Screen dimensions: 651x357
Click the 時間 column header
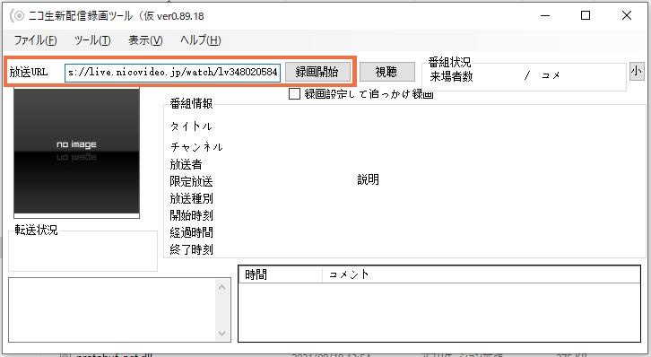(281, 274)
